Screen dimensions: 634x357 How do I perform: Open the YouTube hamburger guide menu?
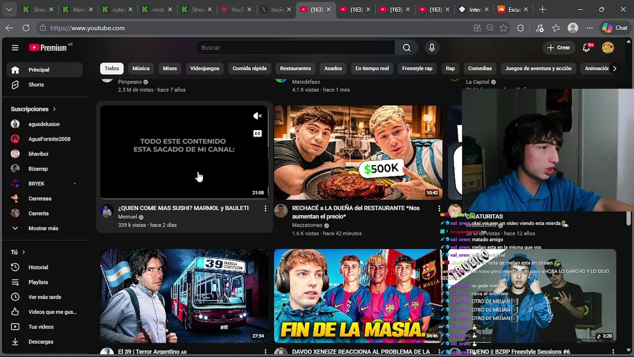[x=15, y=48]
